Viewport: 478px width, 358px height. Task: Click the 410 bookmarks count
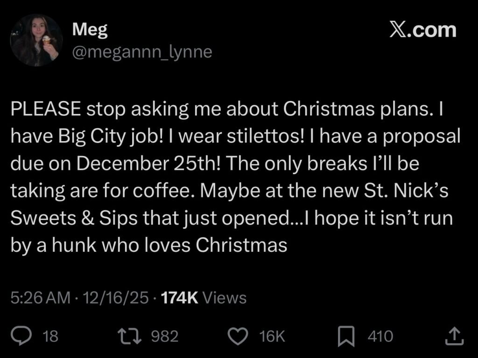point(380,336)
